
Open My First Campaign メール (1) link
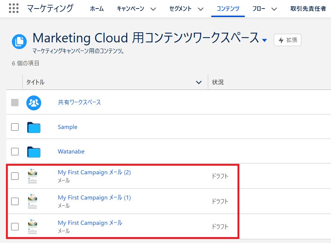click(94, 198)
